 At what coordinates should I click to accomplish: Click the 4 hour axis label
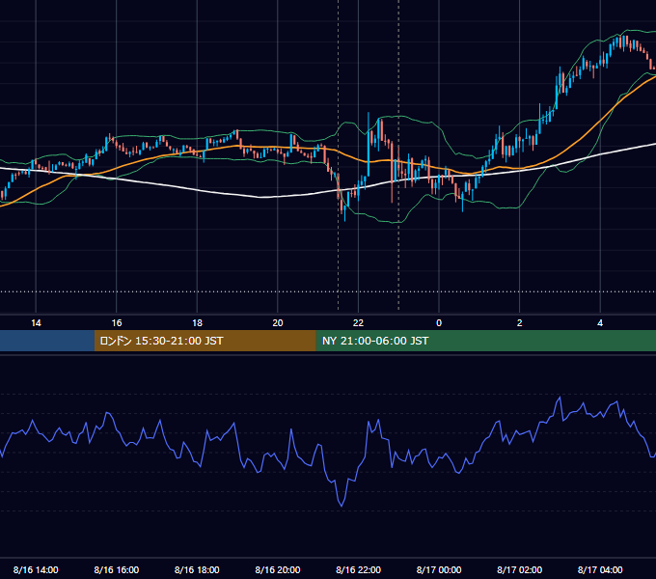[x=600, y=323]
